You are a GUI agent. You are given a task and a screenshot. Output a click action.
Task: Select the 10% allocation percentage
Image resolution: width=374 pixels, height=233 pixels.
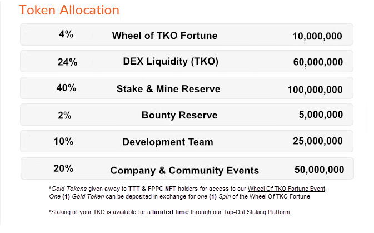pos(63,141)
